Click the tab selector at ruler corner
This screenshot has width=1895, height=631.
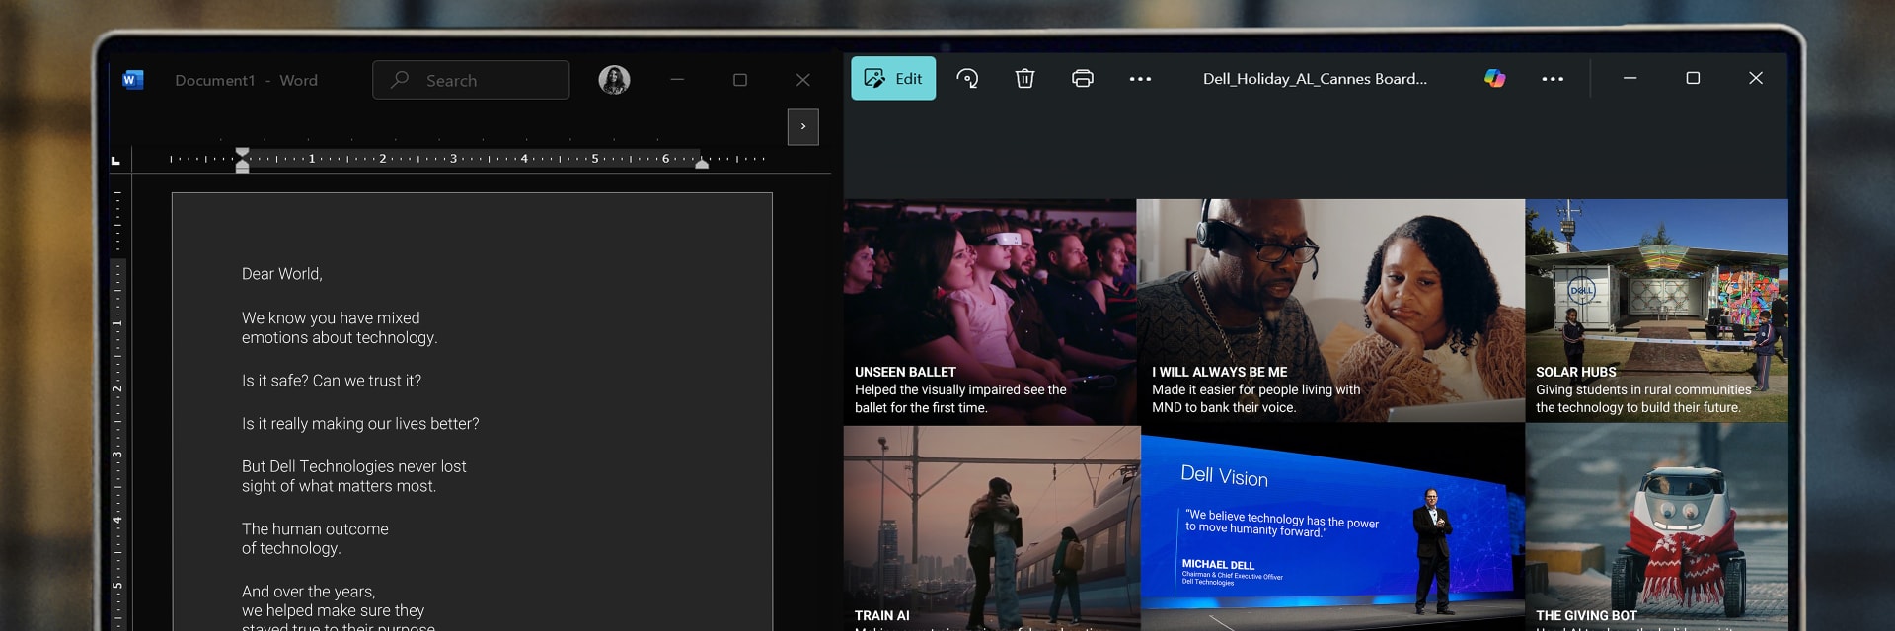point(116,160)
